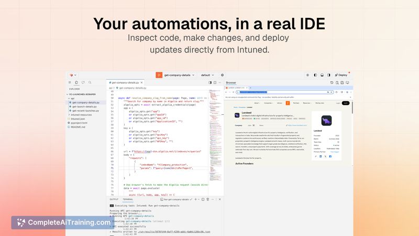Open README.md file
This screenshot has height=236, width=419.
[78, 127]
